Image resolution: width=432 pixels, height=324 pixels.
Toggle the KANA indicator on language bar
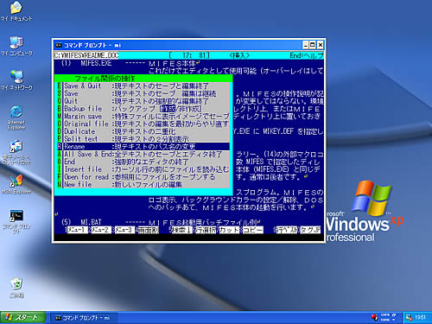[x=385, y=320]
